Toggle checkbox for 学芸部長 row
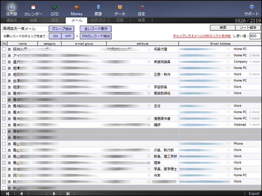Screen dimensions: 262x196 (4, 87)
